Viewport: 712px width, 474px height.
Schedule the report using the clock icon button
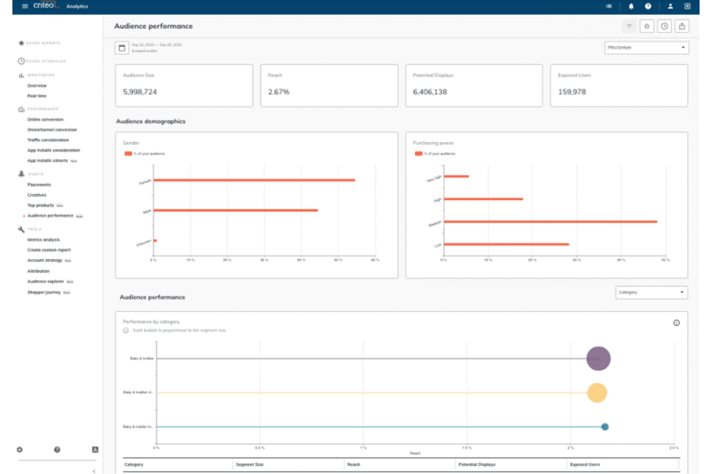(x=664, y=26)
